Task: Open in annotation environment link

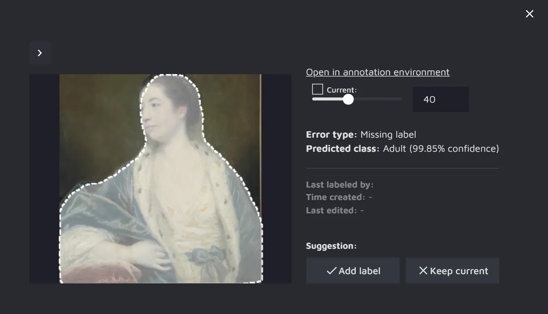Action: (377, 72)
